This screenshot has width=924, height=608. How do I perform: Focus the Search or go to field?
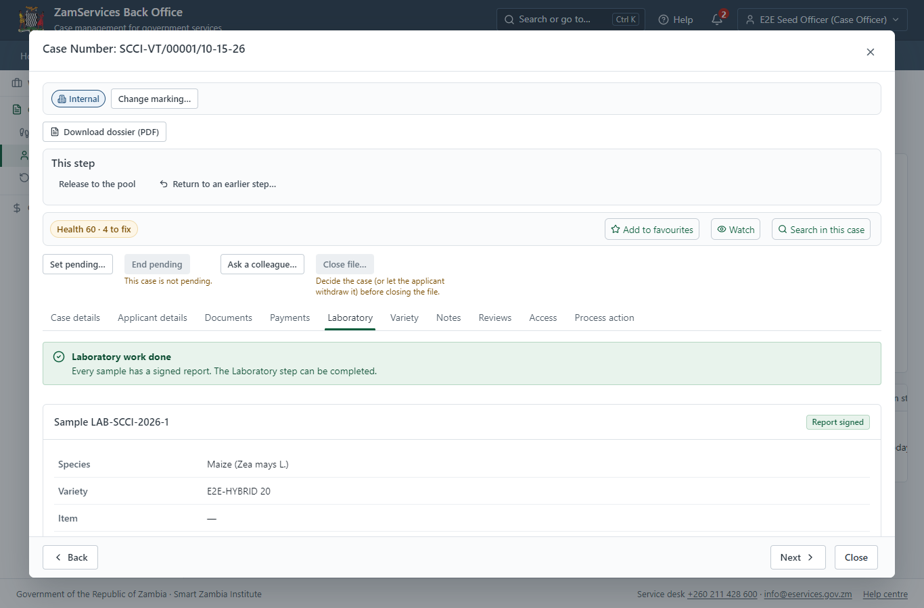pos(571,20)
